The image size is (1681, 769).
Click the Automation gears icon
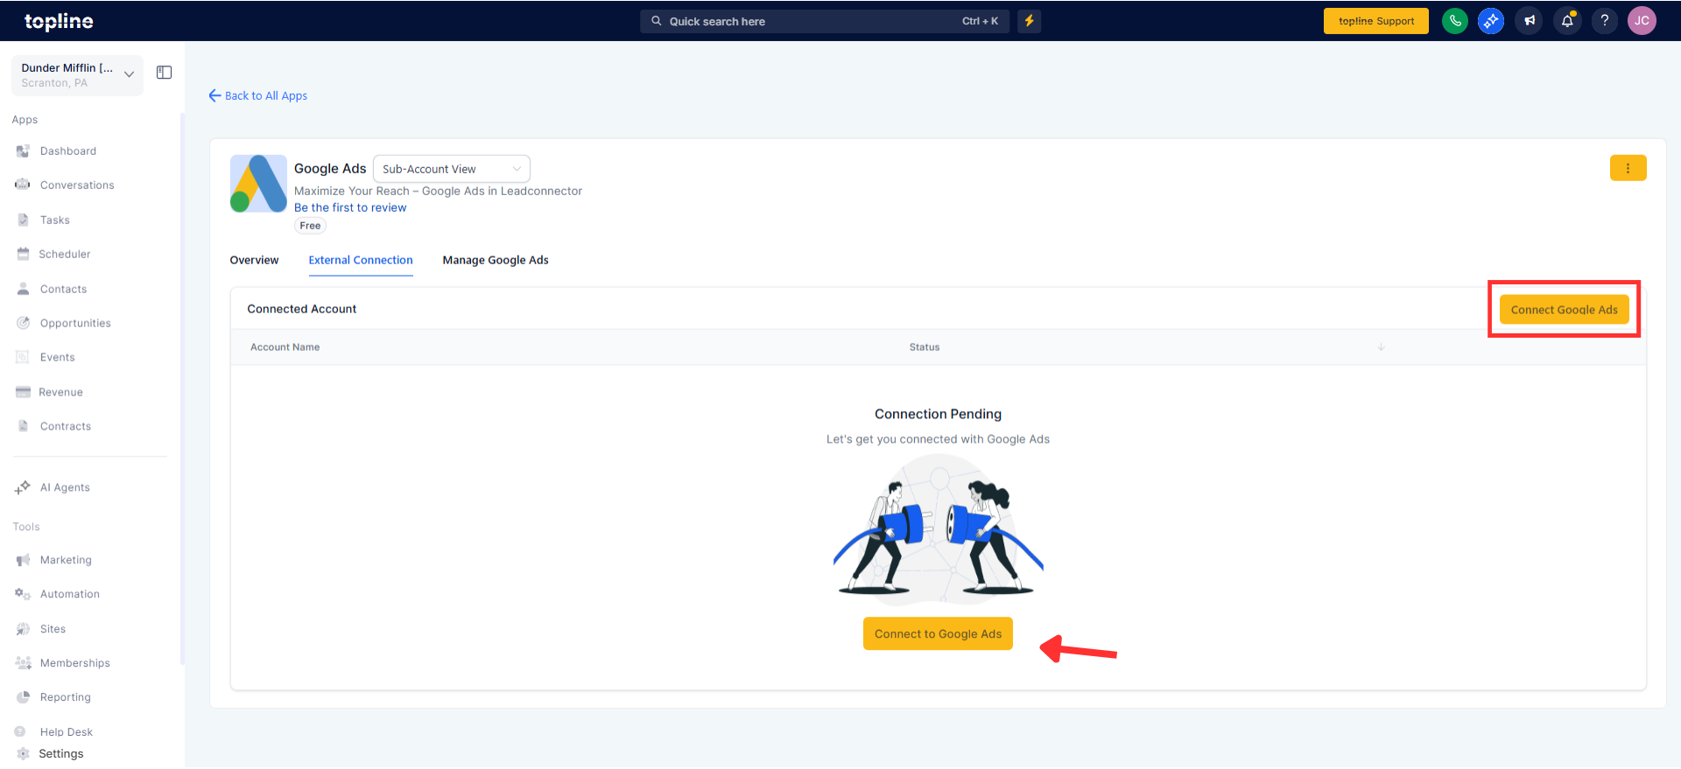click(23, 594)
